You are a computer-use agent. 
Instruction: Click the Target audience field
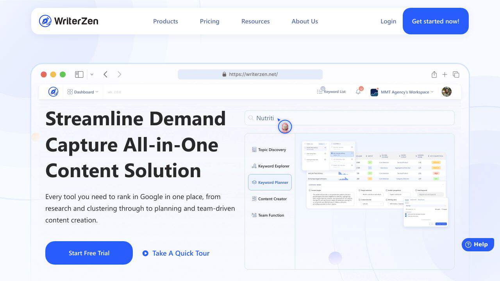[372, 194]
